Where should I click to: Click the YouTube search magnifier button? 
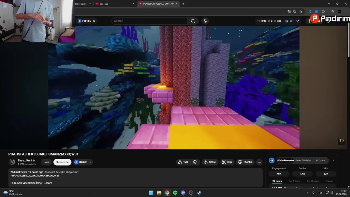(193, 21)
